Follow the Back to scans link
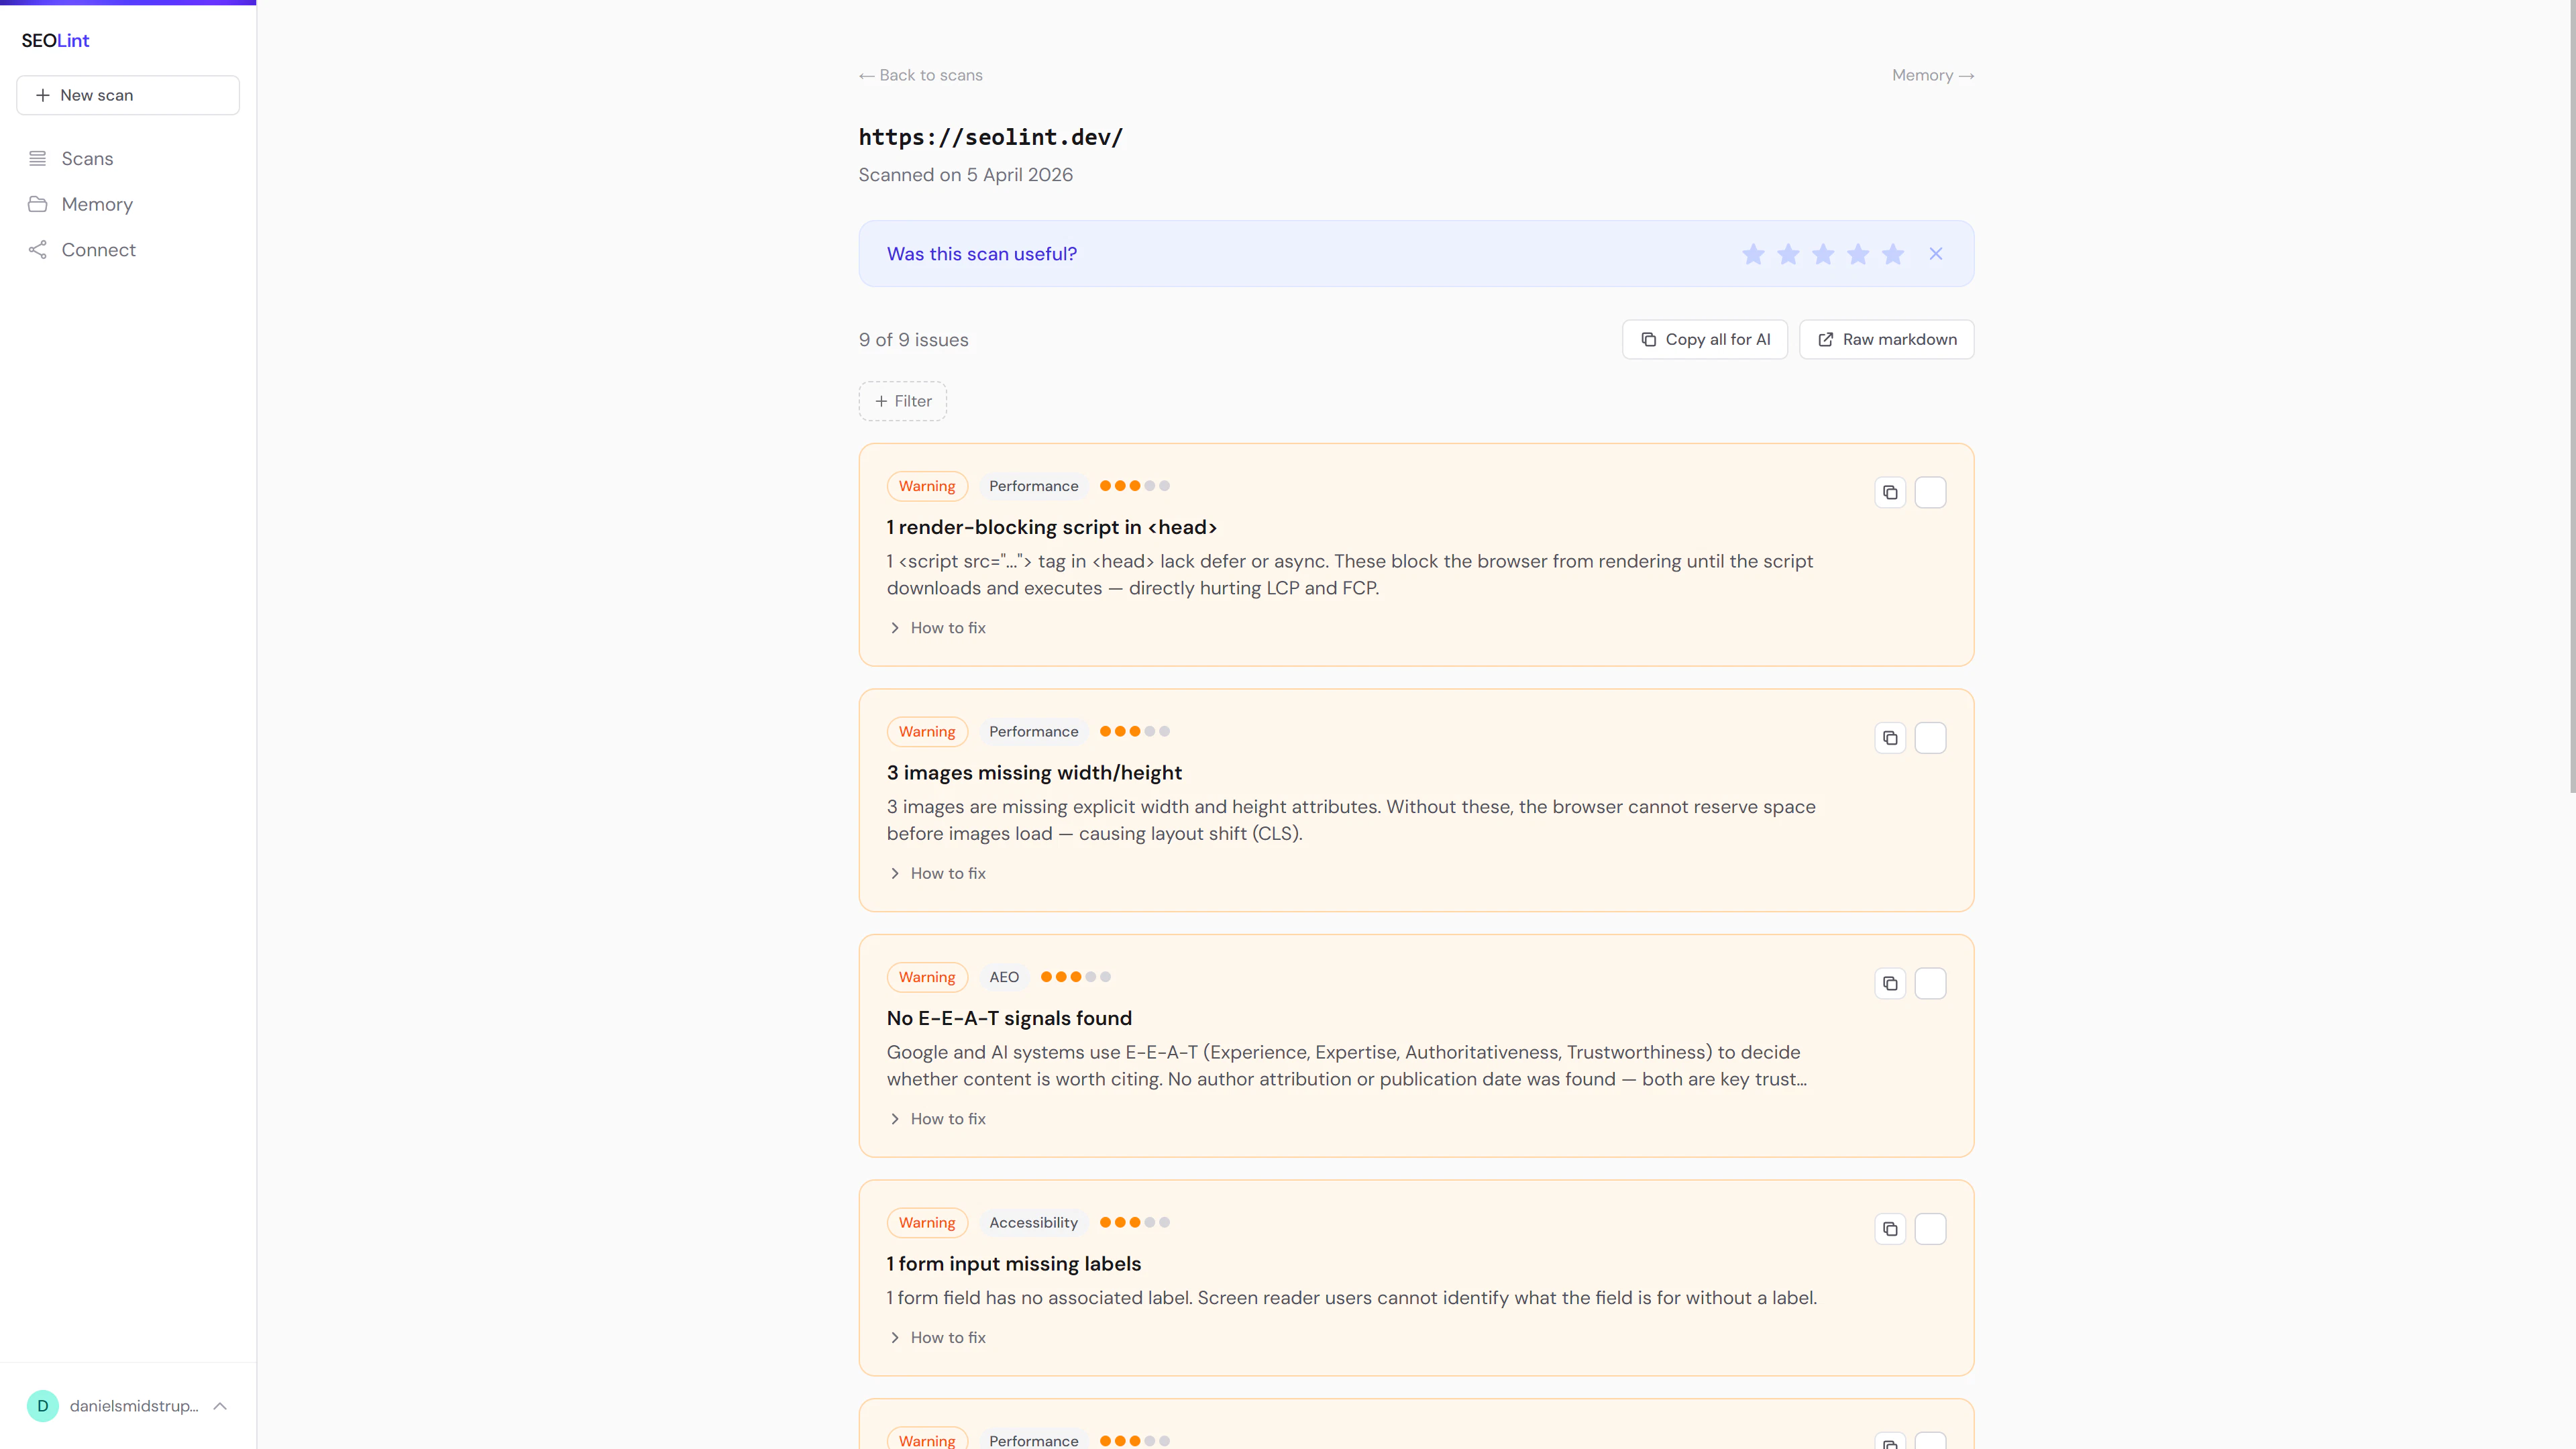This screenshot has width=2576, height=1449. coord(921,75)
